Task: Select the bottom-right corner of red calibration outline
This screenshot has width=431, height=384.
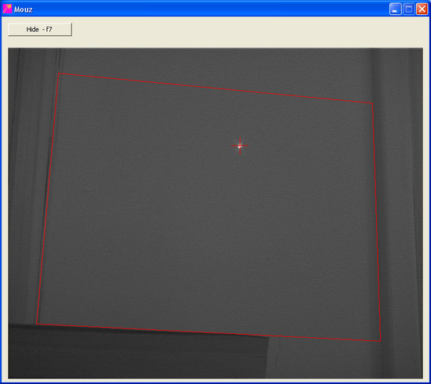Action: 380,341
